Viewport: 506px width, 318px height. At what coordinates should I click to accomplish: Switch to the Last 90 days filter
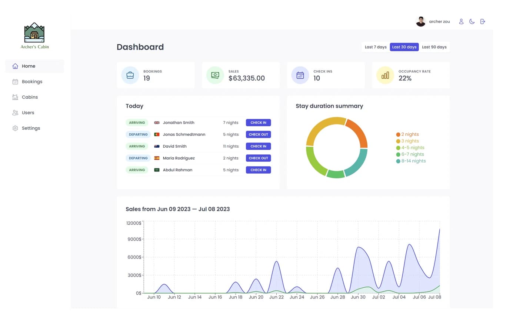coord(434,47)
